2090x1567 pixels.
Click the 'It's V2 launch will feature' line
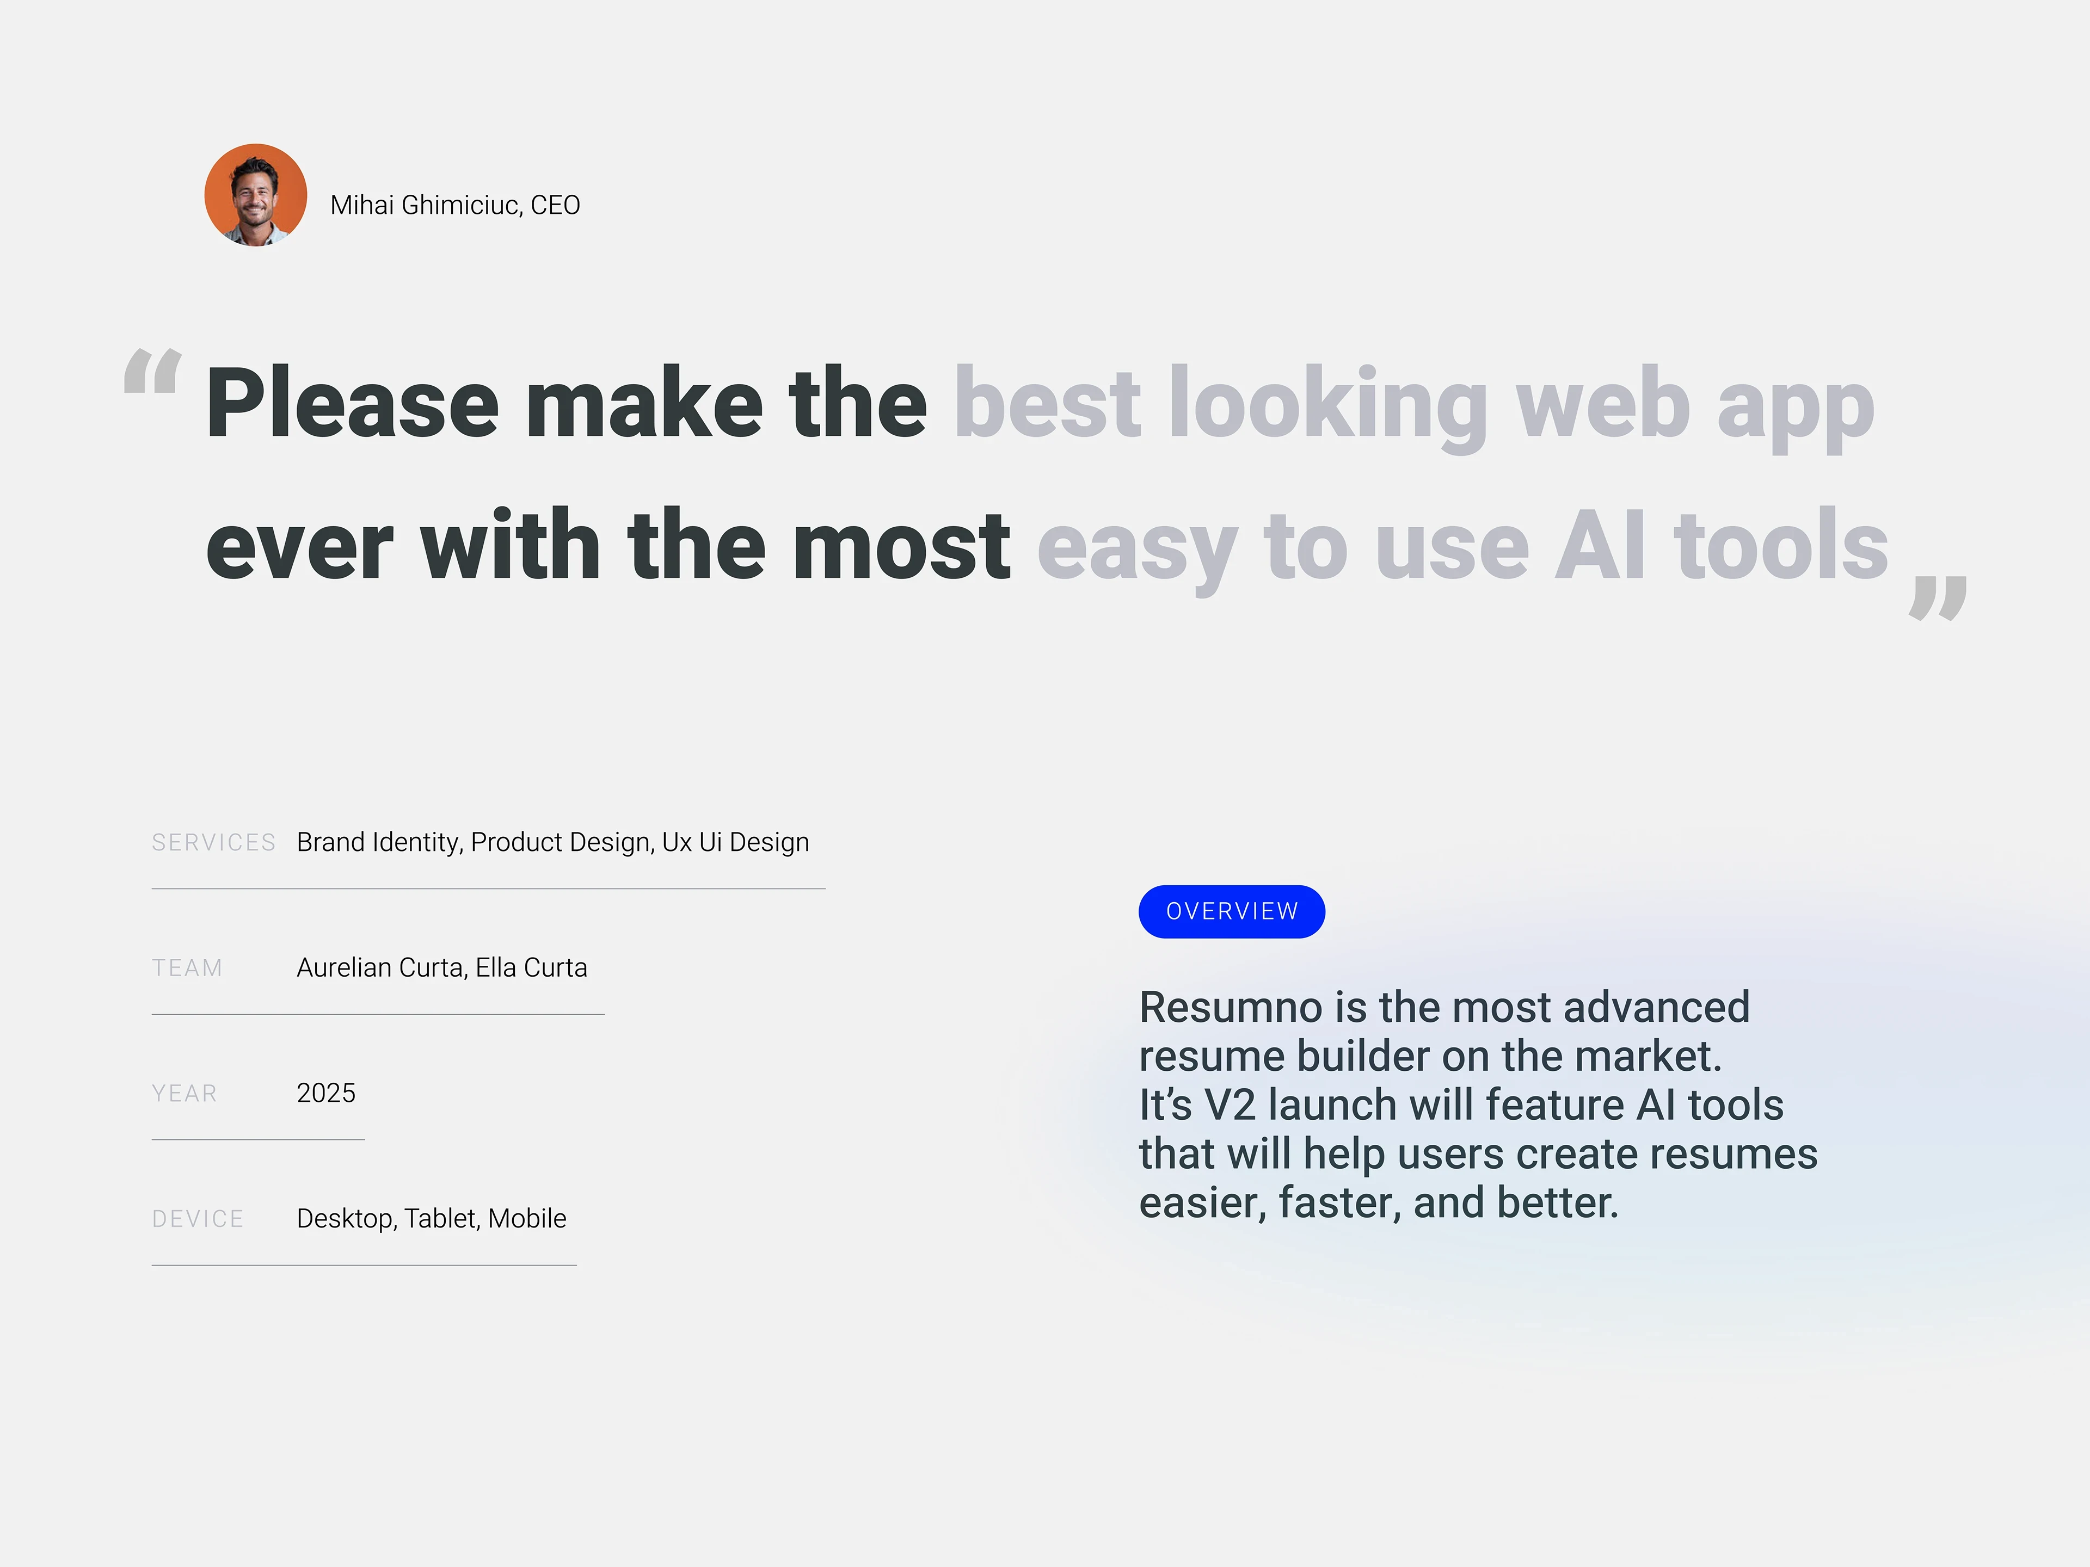1461,1105
